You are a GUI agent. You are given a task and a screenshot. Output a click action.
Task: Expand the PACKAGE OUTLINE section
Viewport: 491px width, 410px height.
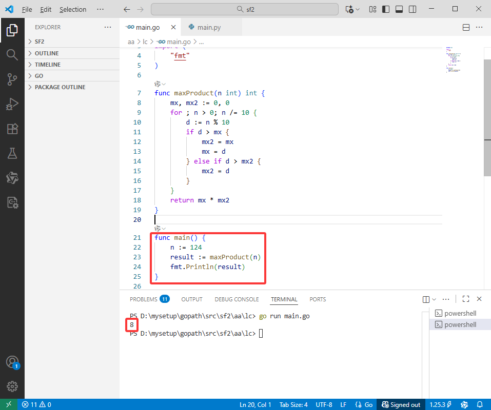click(x=72, y=87)
